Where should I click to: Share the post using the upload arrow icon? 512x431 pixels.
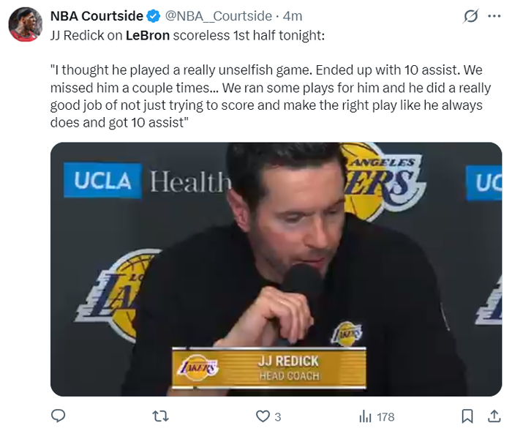point(493,416)
